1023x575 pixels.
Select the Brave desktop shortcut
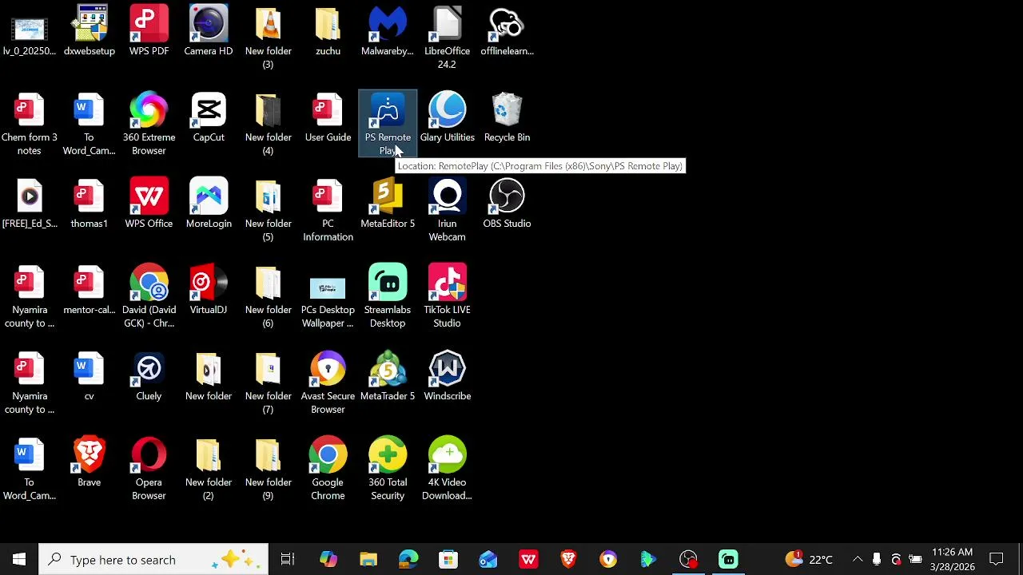click(x=89, y=463)
